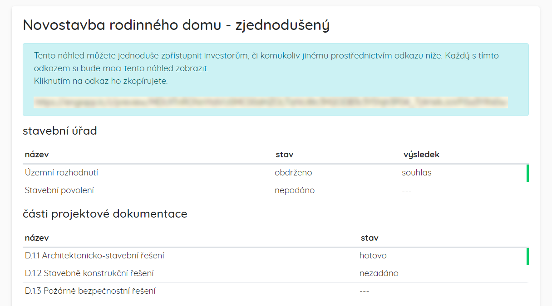
Task: Click the 'Kliknutím na odkaz ho zkopírujete.' text
Action: click(101, 82)
